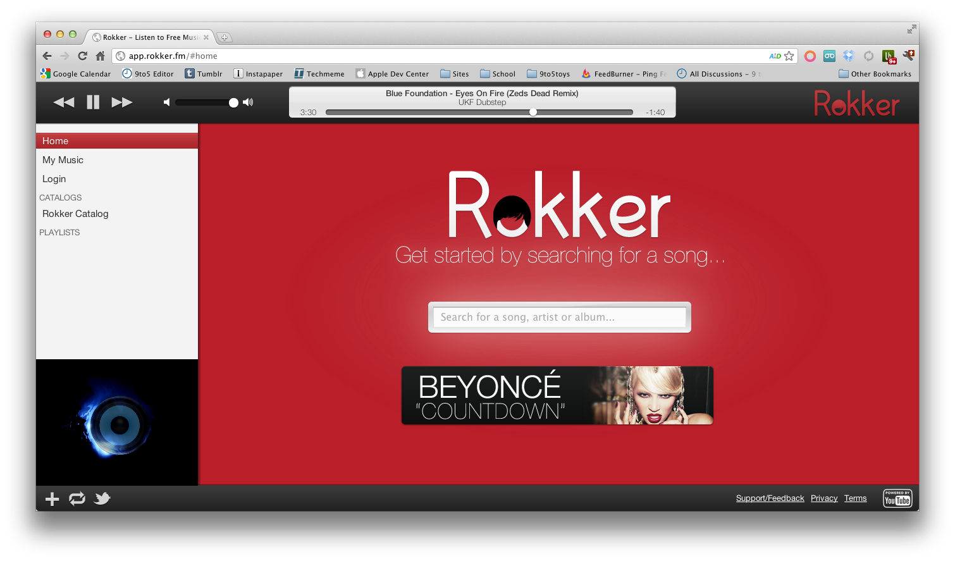
Task: Pause the currently playing song
Action: pos(93,102)
